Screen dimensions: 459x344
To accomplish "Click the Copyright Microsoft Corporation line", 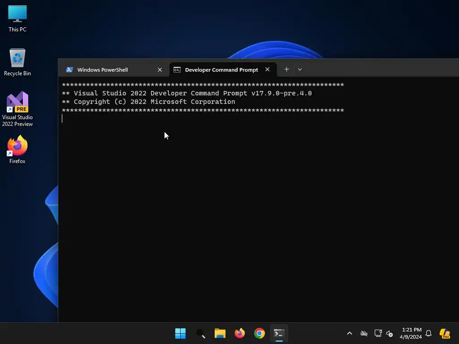I will click(x=148, y=102).
